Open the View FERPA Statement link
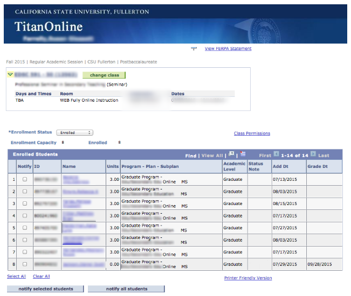The width and height of the screenshot is (351, 296). (228, 48)
